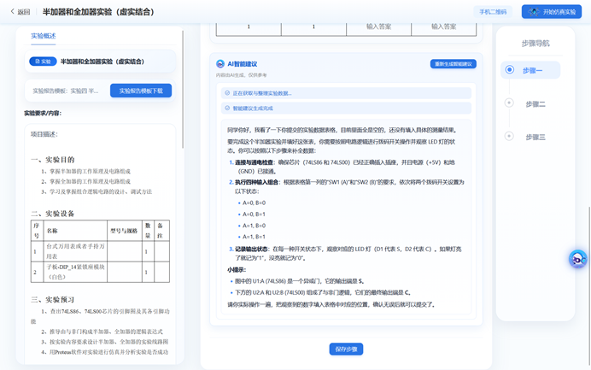Click check icon beside 正在获取与整理实验数据

coord(227,93)
